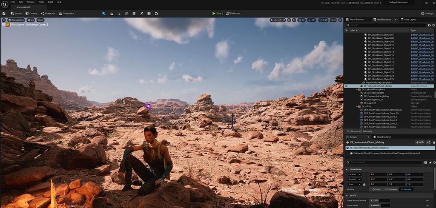Open the Platforms dropdown

point(233,13)
